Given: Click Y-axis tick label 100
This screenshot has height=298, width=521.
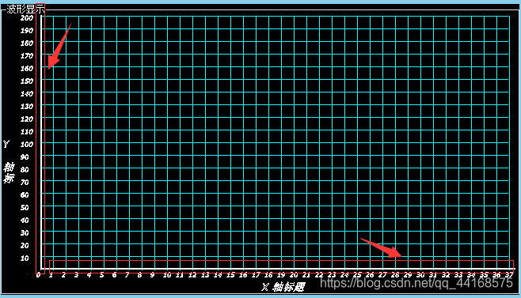Looking at the screenshot, I should tap(27, 145).
